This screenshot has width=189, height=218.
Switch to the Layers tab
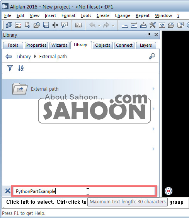click(x=146, y=45)
